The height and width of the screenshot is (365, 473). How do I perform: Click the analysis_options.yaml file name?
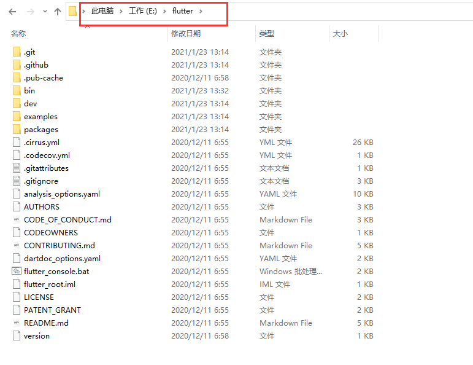click(x=62, y=194)
